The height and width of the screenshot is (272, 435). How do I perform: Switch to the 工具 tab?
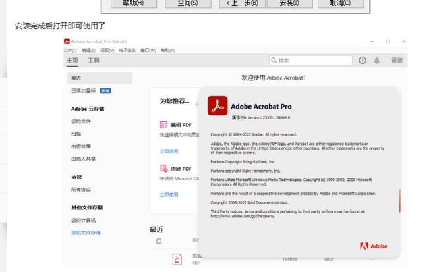(x=94, y=61)
